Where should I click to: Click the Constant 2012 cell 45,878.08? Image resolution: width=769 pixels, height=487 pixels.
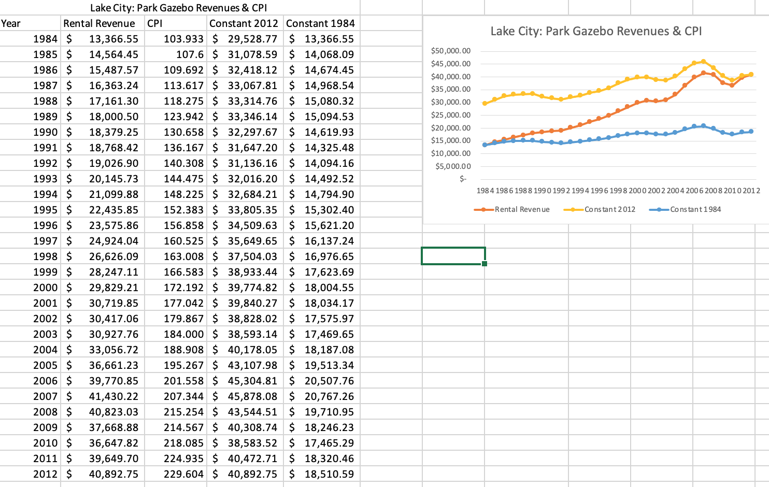[245, 396]
